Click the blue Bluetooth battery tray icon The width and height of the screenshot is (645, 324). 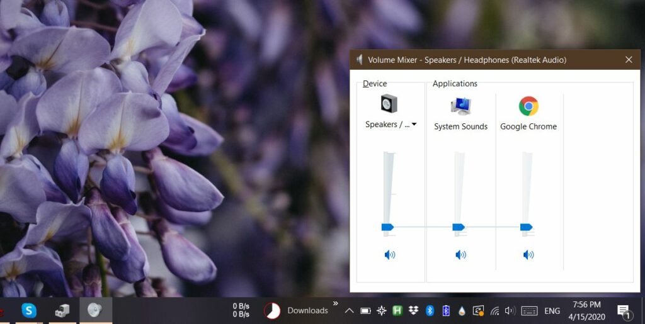coord(446,311)
